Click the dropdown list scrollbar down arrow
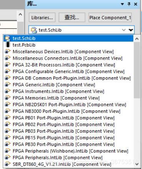The width and height of the screenshot is (142, 169). coord(137,164)
